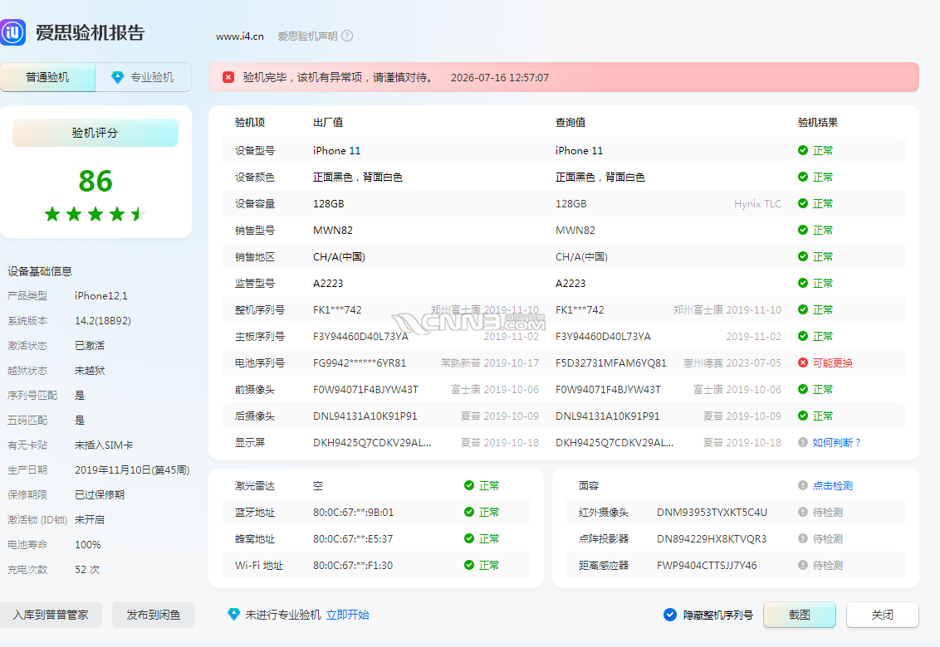The height and width of the screenshot is (647, 940).
Task: Click the red X alert icon in warning banner
Action: point(228,77)
